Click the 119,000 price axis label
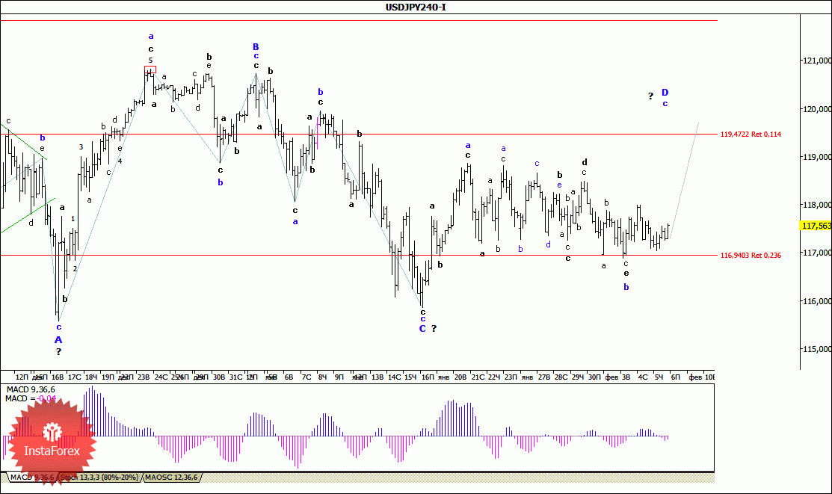This screenshot has width=832, height=494. click(817, 156)
